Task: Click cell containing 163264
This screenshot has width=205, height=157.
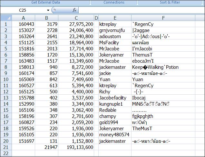Action: [24, 37]
